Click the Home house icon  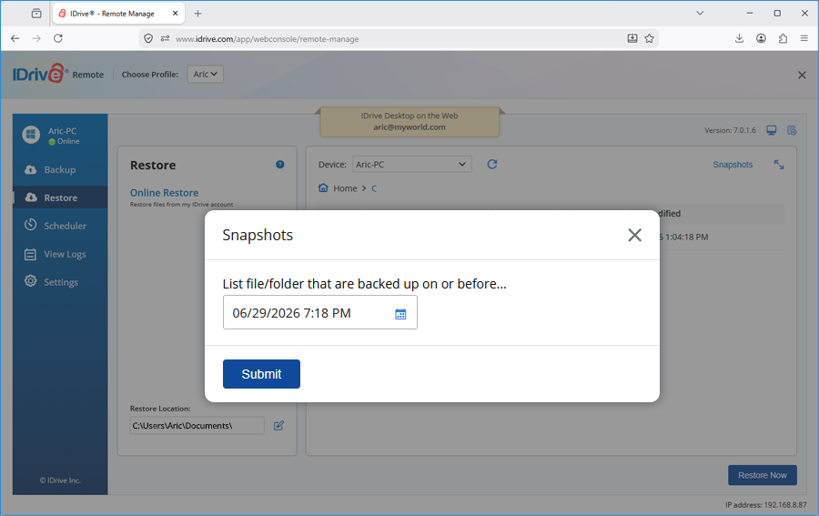click(323, 187)
